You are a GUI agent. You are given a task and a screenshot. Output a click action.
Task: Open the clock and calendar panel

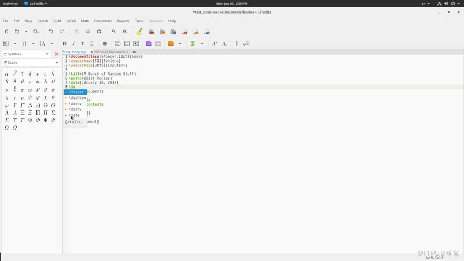(231, 4)
